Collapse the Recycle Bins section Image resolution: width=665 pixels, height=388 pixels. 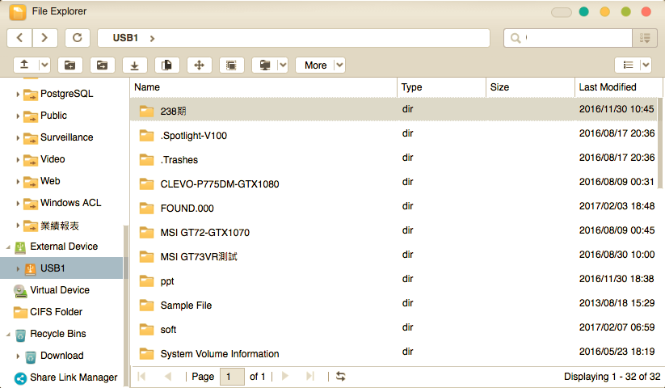pos(8,334)
